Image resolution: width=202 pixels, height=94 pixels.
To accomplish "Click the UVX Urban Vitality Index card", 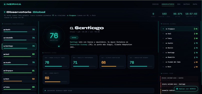I will click(56, 62).
